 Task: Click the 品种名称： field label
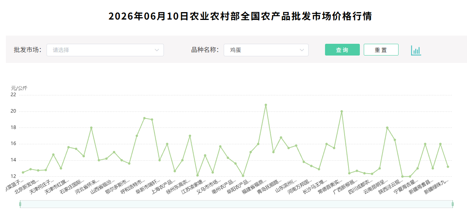(x=205, y=50)
